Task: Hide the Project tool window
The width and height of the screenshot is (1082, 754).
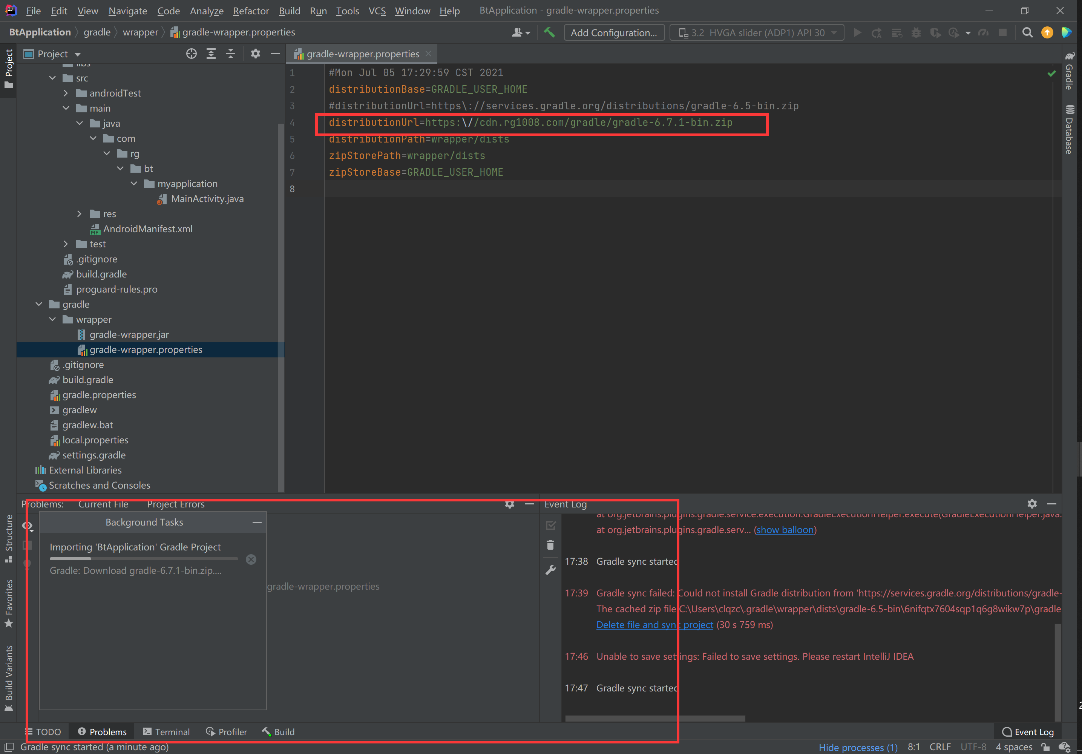Action: (275, 54)
